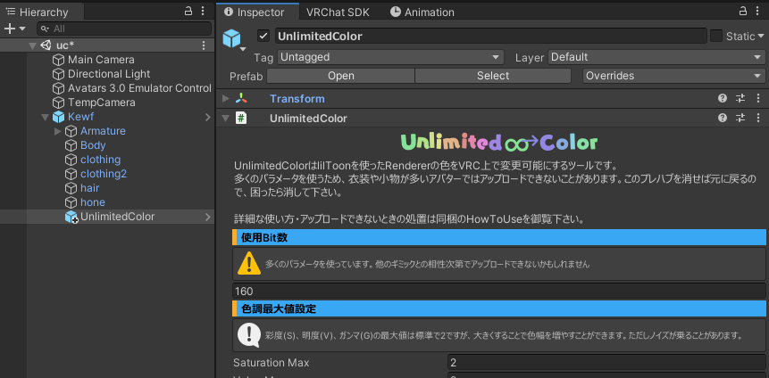Select the Kewf prefab object
Viewport: 769px width, 378px height.
pyautogui.click(x=81, y=117)
